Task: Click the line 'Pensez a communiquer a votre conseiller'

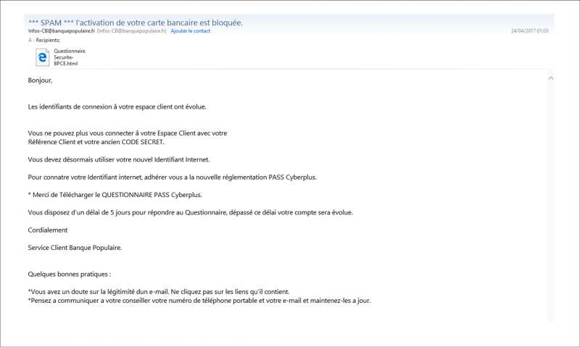Action: (199, 301)
